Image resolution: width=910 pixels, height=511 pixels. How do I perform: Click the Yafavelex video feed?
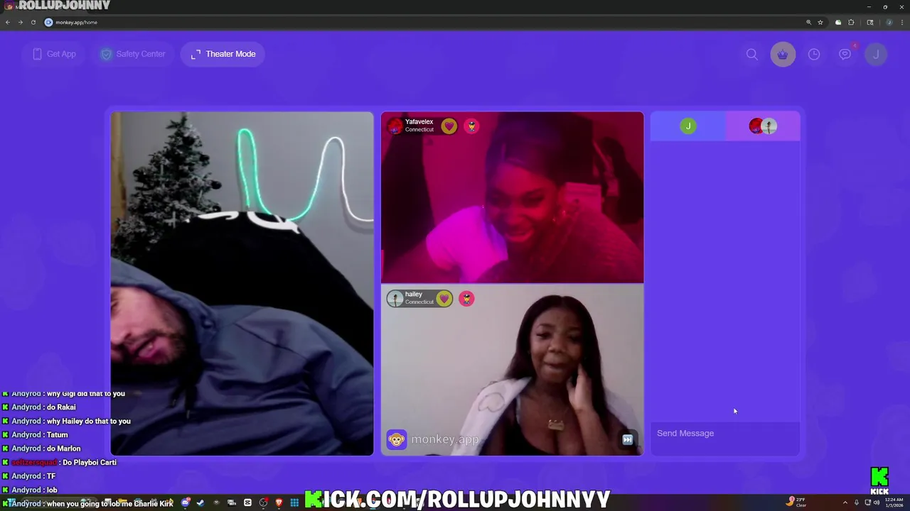[x=512, y=197]
